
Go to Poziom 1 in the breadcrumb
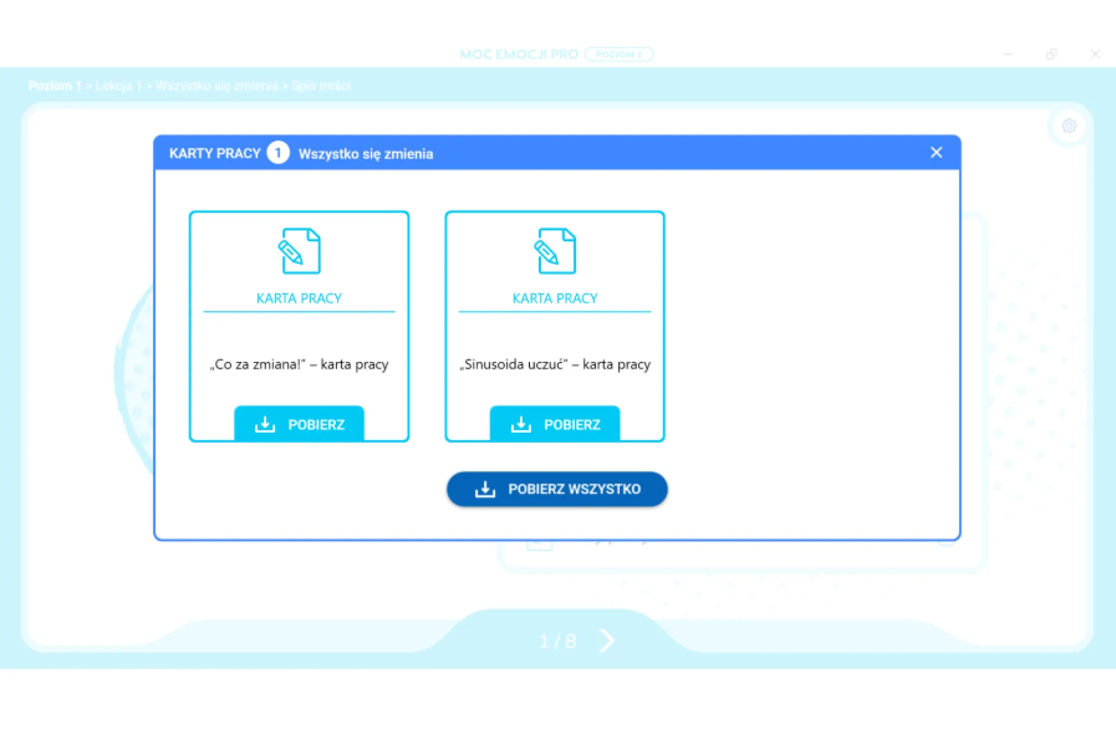click(55, 86)
